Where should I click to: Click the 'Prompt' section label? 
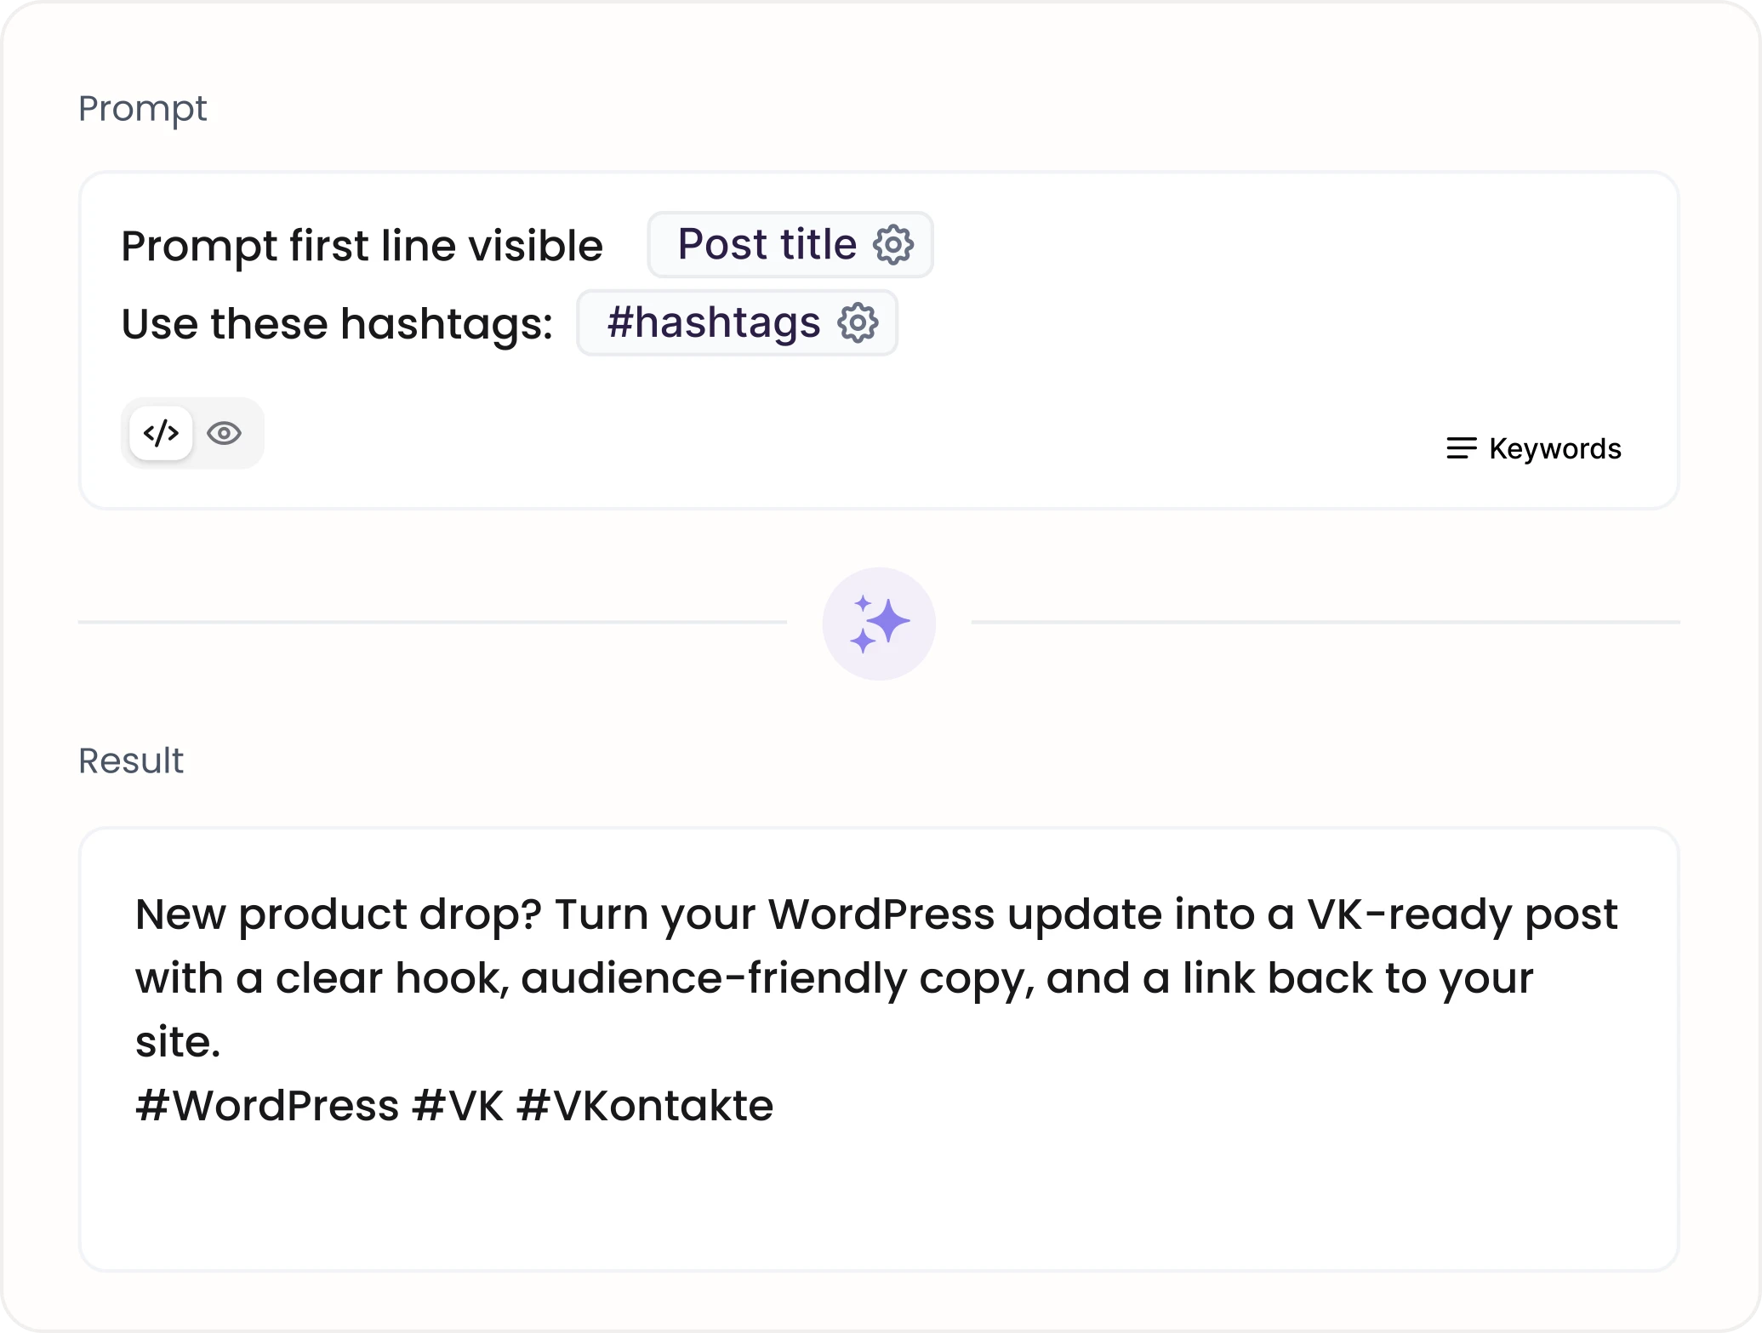143,109
